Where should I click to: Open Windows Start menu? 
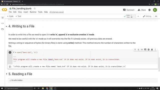click(2, 88)
